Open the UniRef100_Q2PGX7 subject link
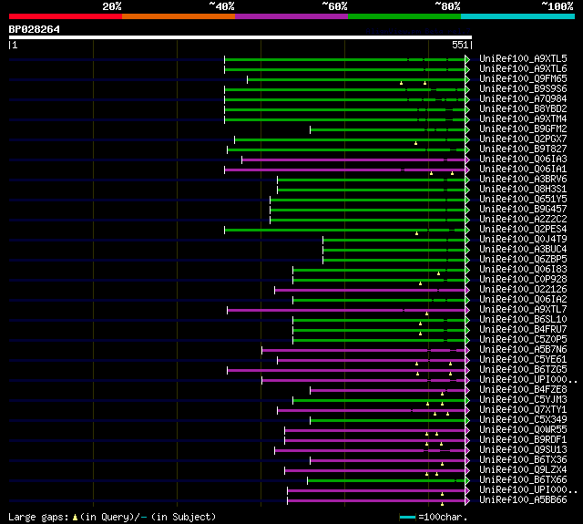583x524 pixels. point(523,139)
